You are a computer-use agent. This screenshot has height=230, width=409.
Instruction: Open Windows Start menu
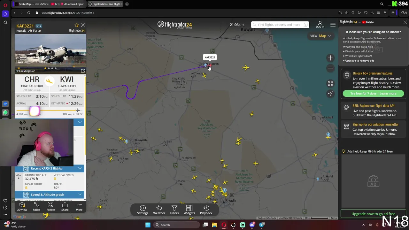[x=148, y=225]
